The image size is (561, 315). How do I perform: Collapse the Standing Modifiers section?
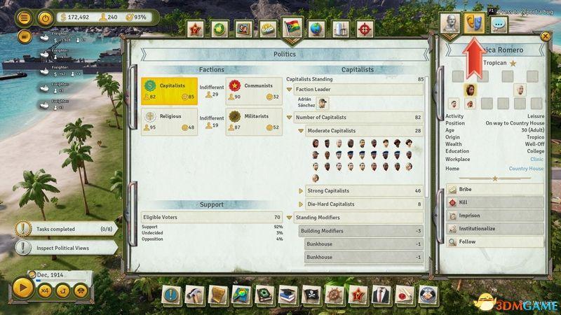click(x=290, y=217)
